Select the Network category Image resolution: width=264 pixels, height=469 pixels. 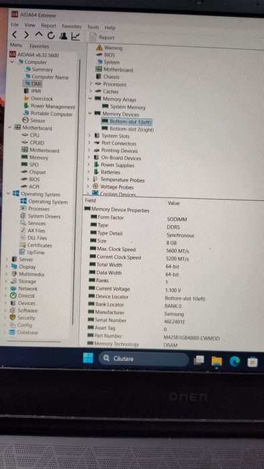click(x=24, y=289)
